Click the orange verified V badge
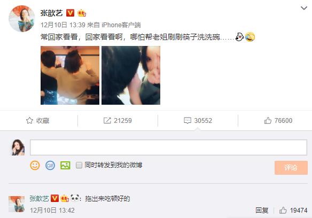Screen dimensions: 312x218 tap(70, 13)
